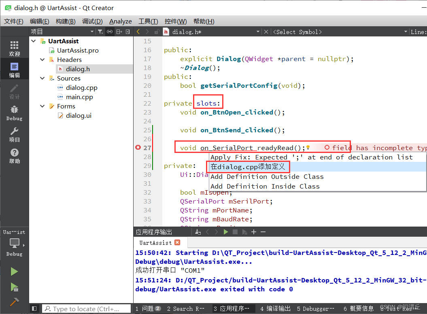Toggle synchronize with editor link icon

coord(109,32)
